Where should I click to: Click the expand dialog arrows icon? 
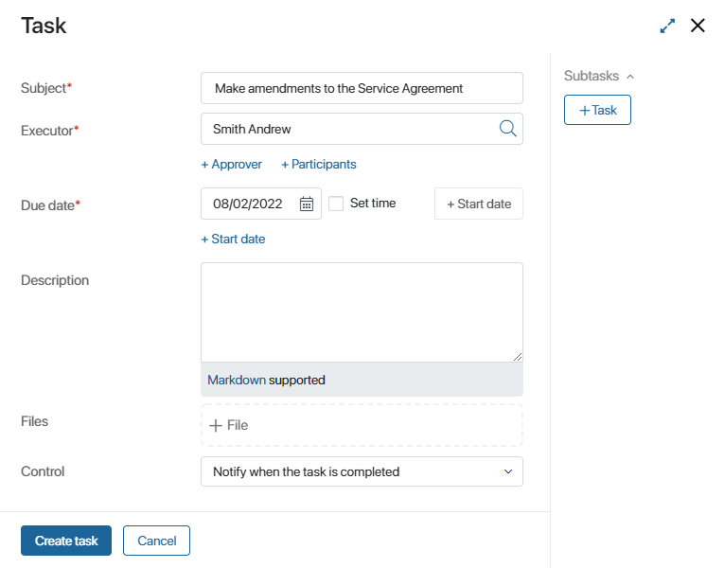click(667, 26)
